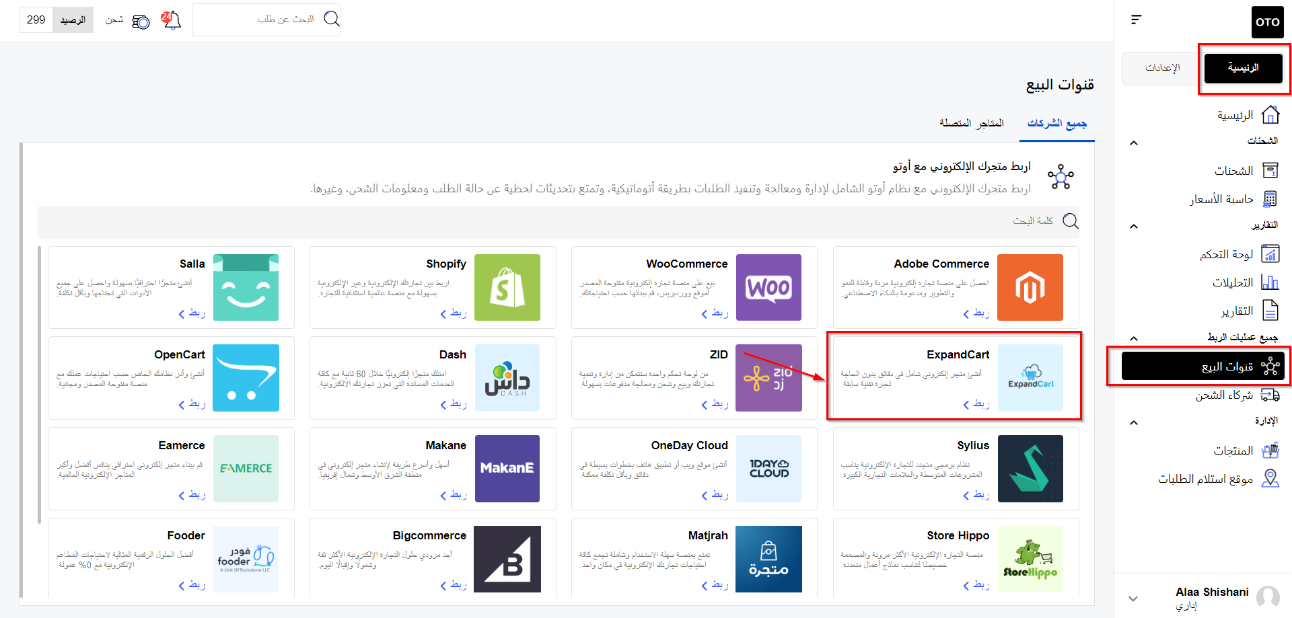Click ربط link for Dash

pos(454,404)
